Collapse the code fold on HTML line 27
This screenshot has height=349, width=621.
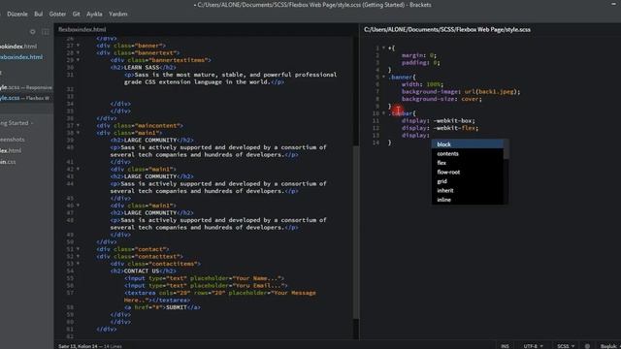coord(78,46)
